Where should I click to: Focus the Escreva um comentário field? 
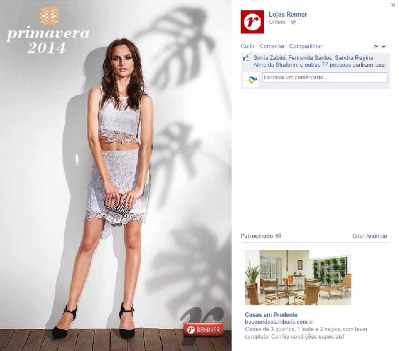coord(324,77)
